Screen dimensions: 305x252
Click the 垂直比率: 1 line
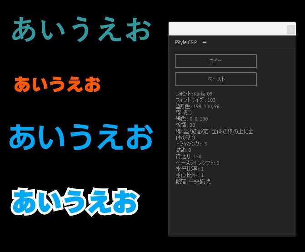(190, 175)
